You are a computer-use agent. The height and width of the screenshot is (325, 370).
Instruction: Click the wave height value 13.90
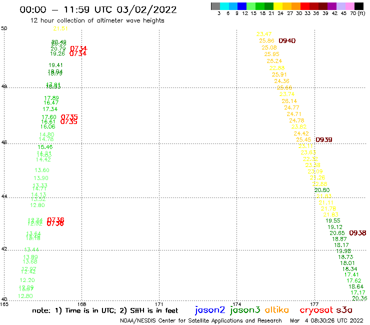41,178
